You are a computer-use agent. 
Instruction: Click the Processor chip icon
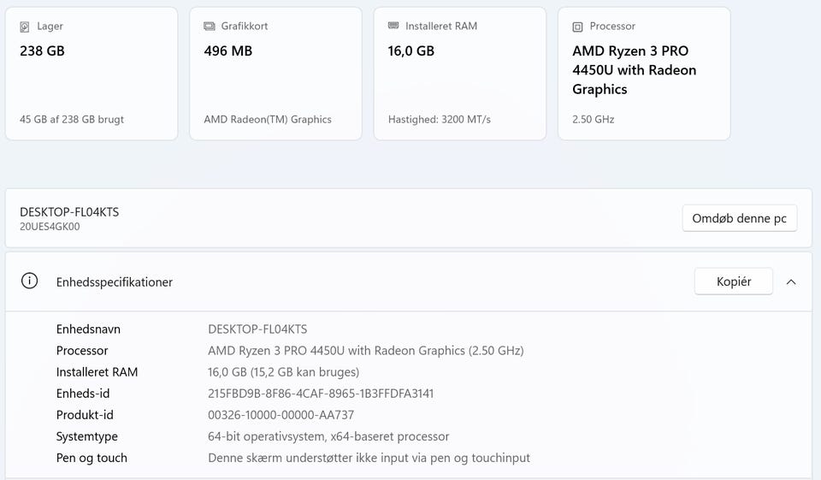click(578, 27)
